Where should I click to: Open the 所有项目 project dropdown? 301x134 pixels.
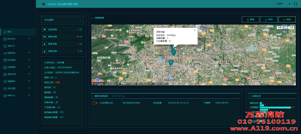pyautogui.click(x=62, y=20)
